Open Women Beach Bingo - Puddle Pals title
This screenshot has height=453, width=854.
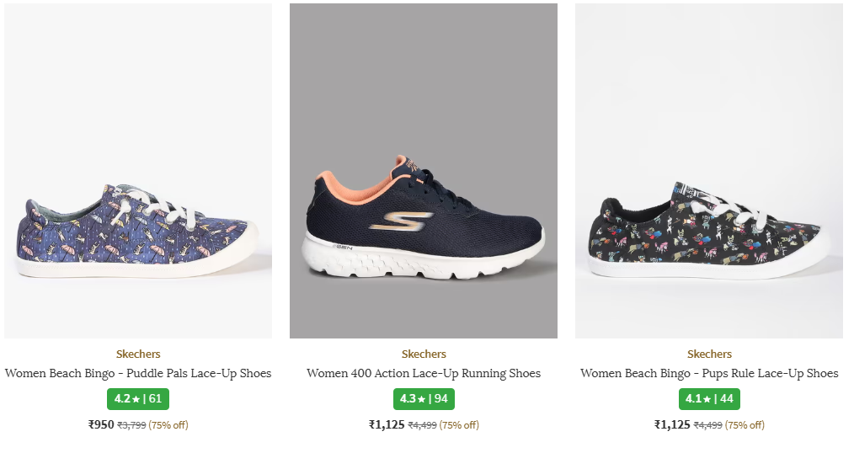pyautogui.click(x=138, y=373)
